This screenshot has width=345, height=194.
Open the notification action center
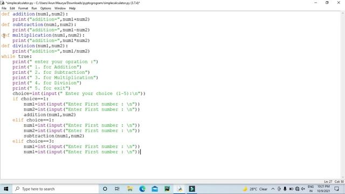[x=336, y=189]
